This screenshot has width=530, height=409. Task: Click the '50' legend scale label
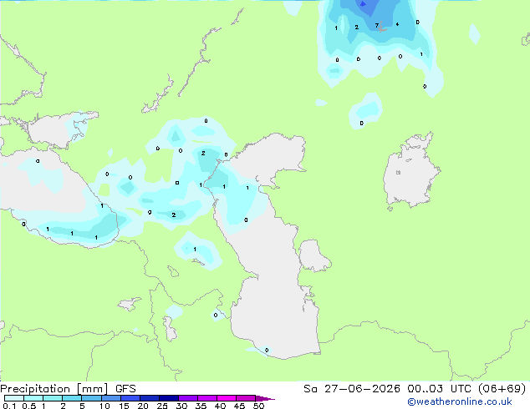pyautogui.click(x=259, y=406)
